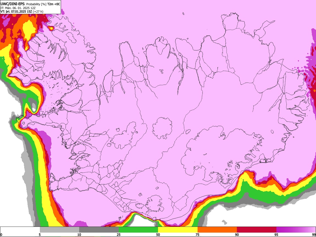Click the legend value '50'
This screenshot has width=316, height=237.
coord(158,235)
